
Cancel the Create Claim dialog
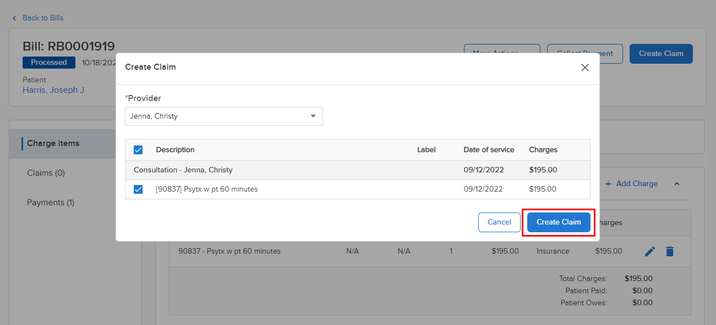click(499, 222)
